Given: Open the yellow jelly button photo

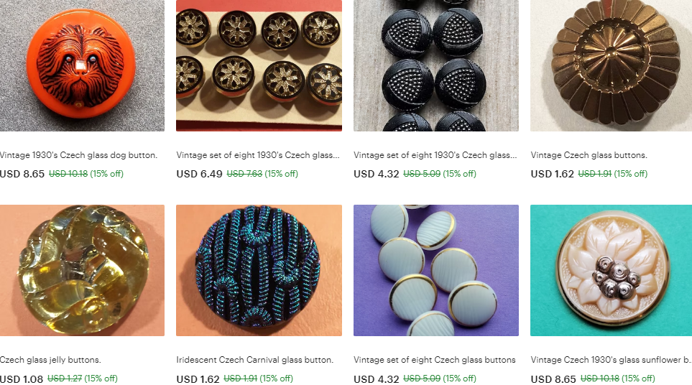Looking at the screenshot, I should tap(82, 270).
